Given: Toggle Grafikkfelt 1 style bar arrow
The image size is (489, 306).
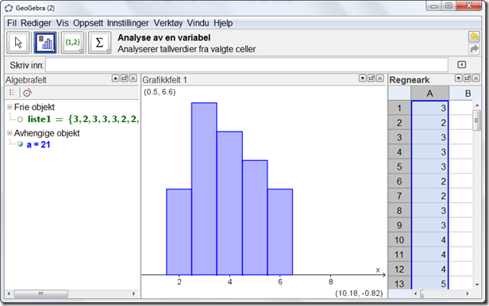Looking at the screenshot, I should click(x=362, y=78).
